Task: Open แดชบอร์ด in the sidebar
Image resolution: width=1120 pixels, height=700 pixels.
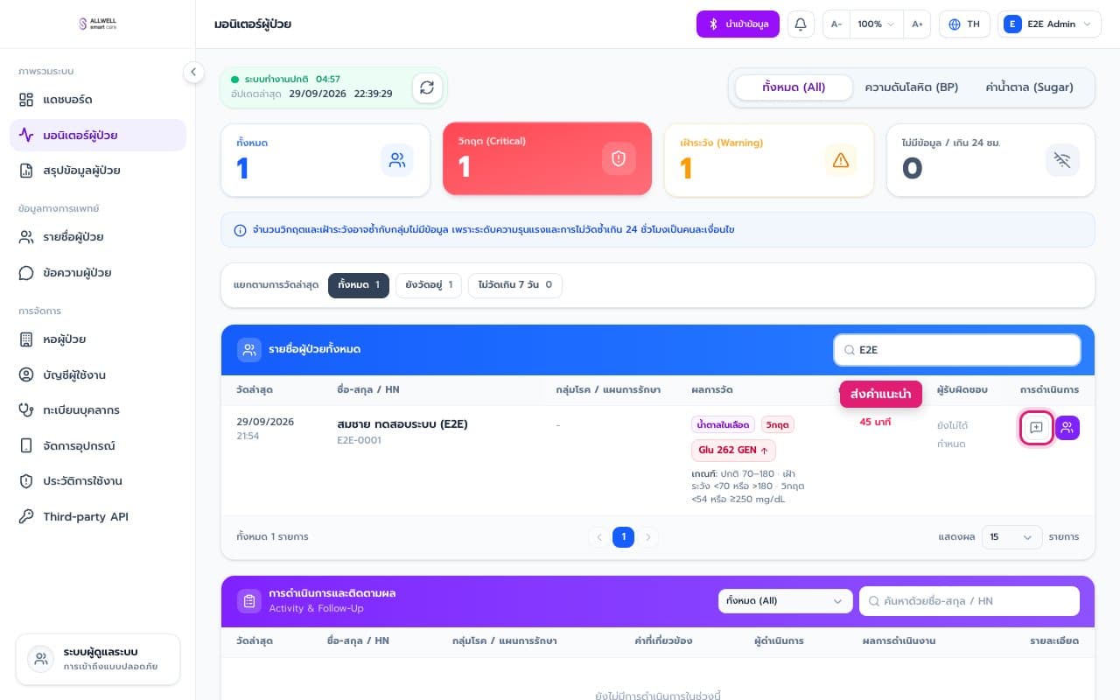Action: 98,100
